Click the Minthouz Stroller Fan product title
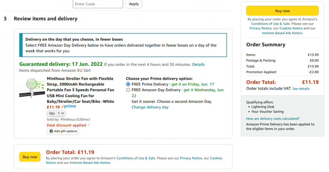 [81, 90]
